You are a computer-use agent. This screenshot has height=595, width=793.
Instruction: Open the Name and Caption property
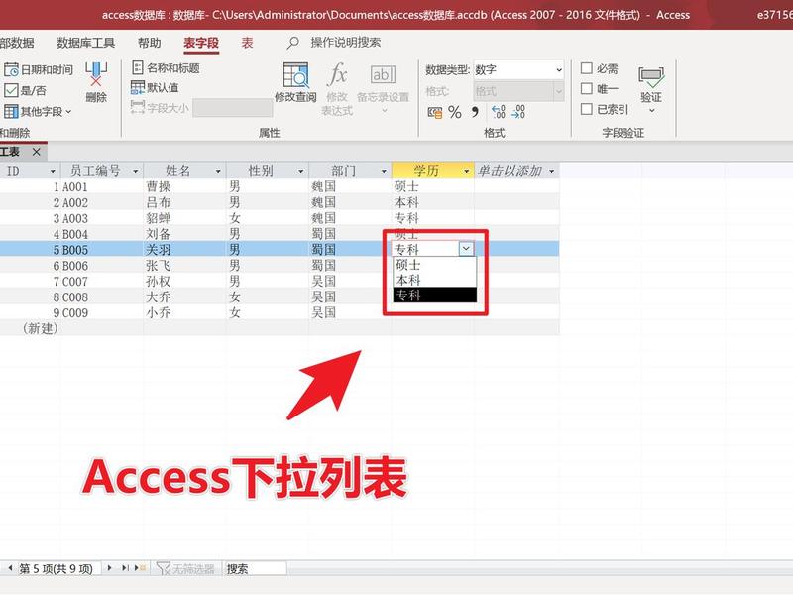(x=166, y=67)
